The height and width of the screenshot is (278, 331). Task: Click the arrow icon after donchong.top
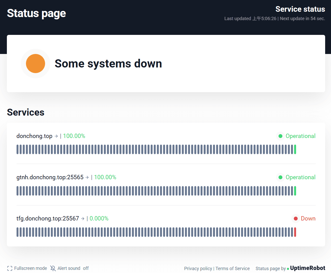click(57, 136)
